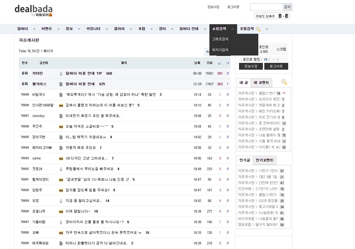This screenshot has width=355, height=249.
Task: Choose 최저가검색 in the open dropdown
Action: click(x=220, y=50)
